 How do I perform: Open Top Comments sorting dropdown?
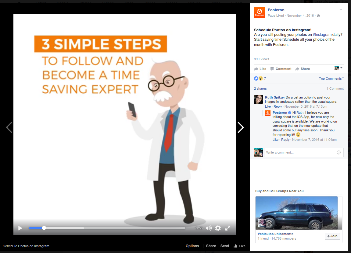(x=331, y=78)
